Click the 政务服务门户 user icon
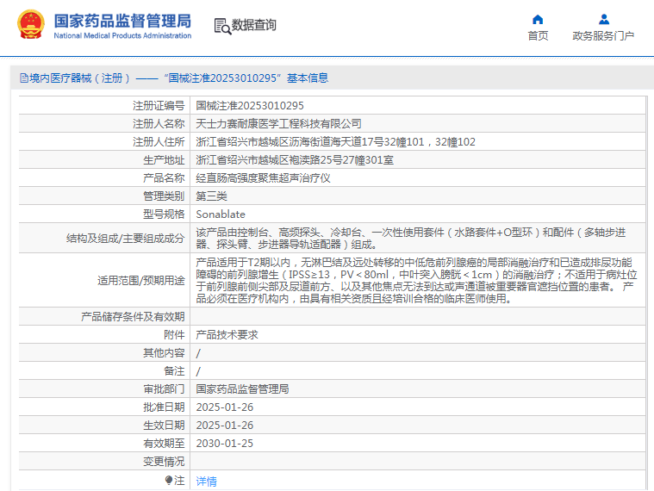This screenshot has width=654, height=491. [603, 20]
